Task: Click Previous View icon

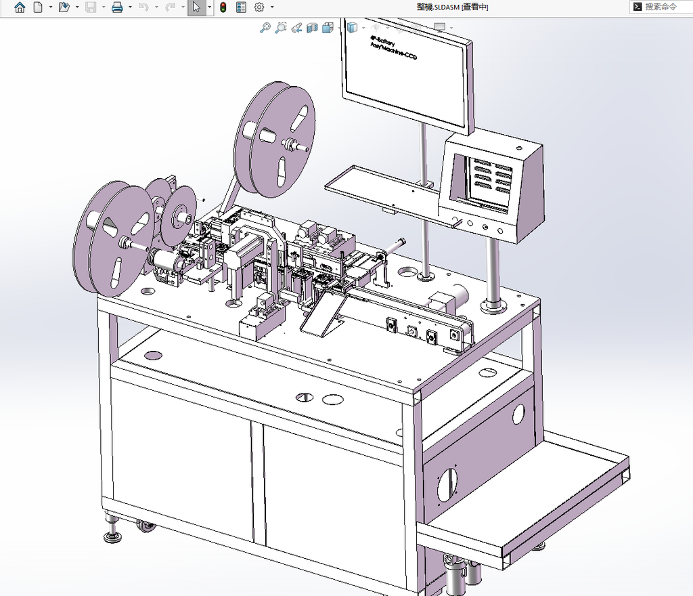Action: click(x=296, y=28)
